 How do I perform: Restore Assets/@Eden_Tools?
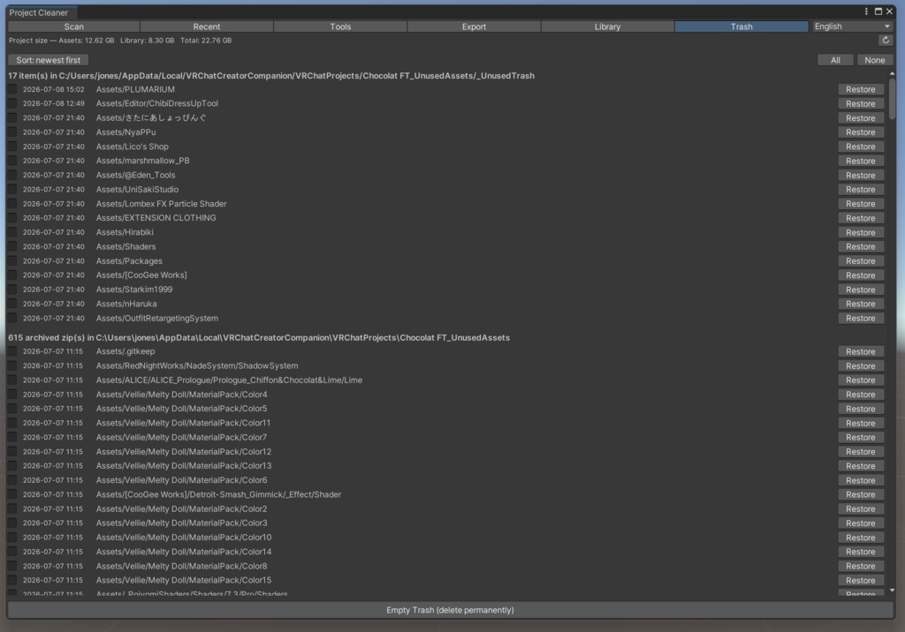pos(861,176)
